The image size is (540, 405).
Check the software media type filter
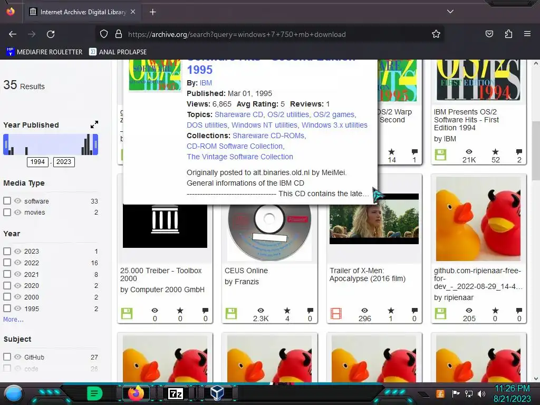pos(7,201)
